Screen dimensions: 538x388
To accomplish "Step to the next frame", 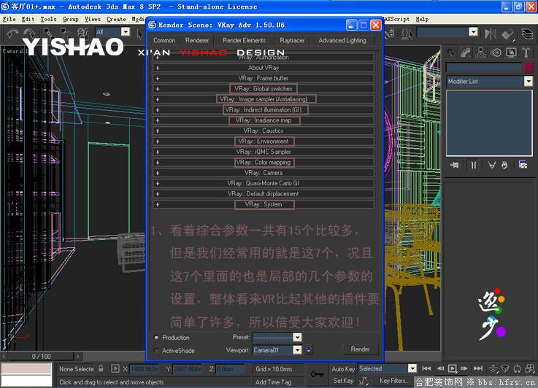I will [x=464, y=368].
